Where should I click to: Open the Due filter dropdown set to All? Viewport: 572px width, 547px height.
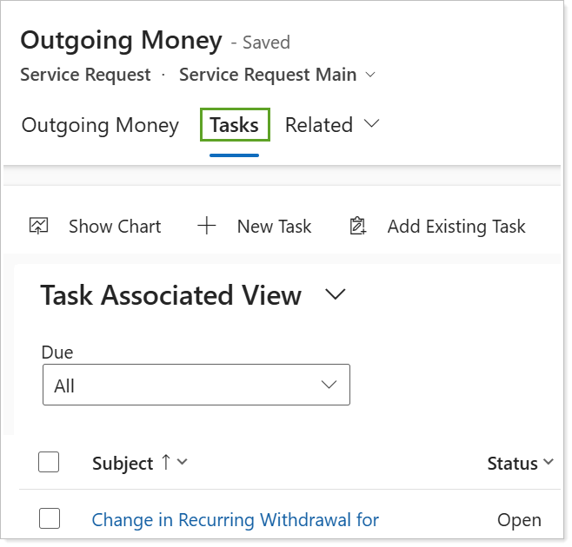pyautogui.click(x=196, y=385)
